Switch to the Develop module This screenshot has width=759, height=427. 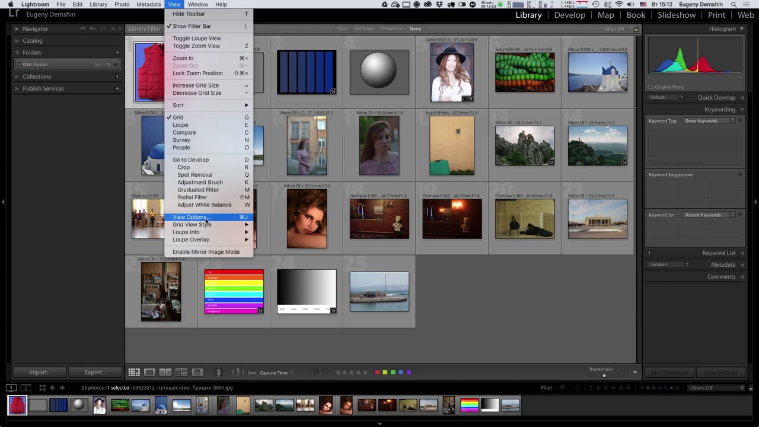click(x=569, y=15)
